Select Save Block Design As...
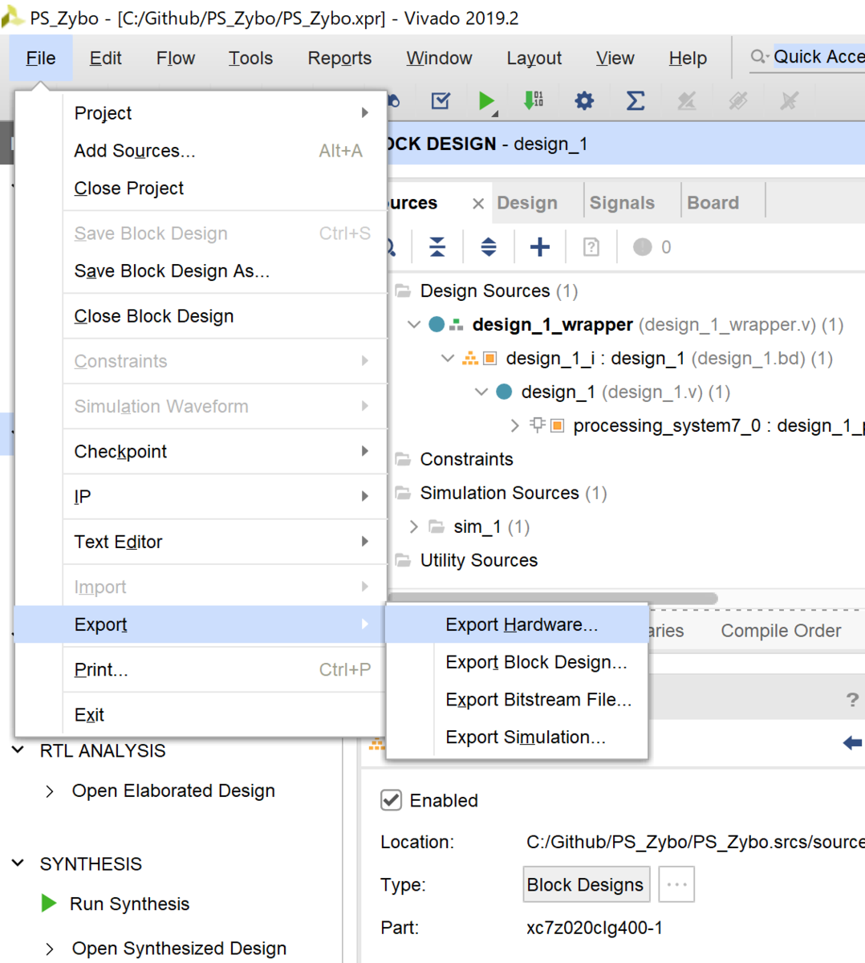This screenshot has height=963, width=865. [x=201, y=271]
